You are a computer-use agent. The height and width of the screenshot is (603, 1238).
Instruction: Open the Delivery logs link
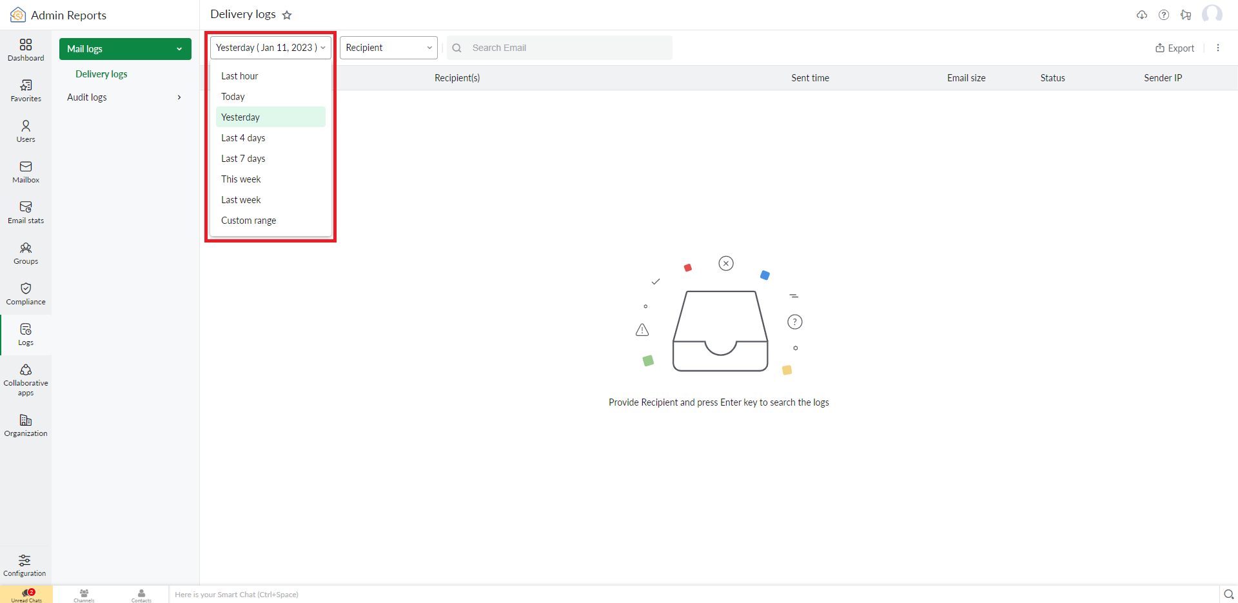tap(101, 74)
